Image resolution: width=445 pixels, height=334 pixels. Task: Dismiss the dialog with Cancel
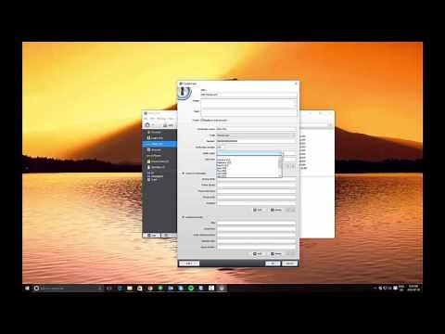[289, 263]
